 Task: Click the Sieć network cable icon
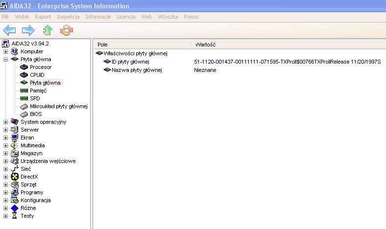(15, 169)
